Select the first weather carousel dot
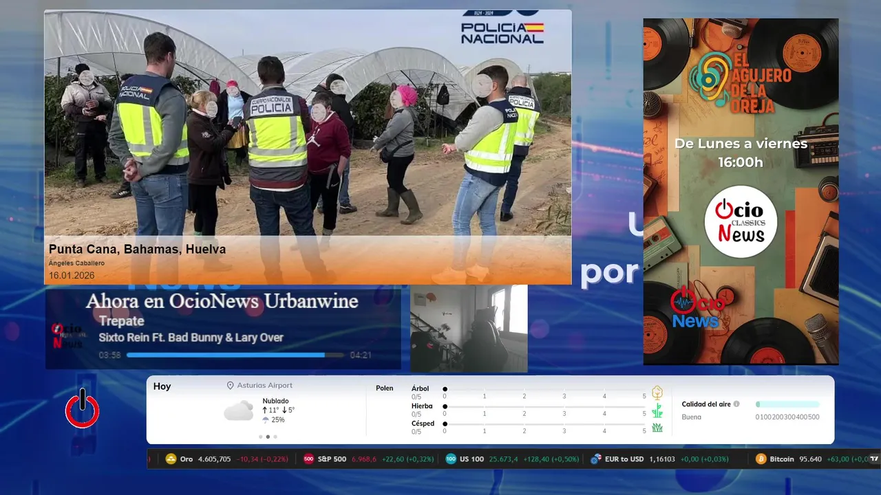881x495 pixels. [260, 437]
